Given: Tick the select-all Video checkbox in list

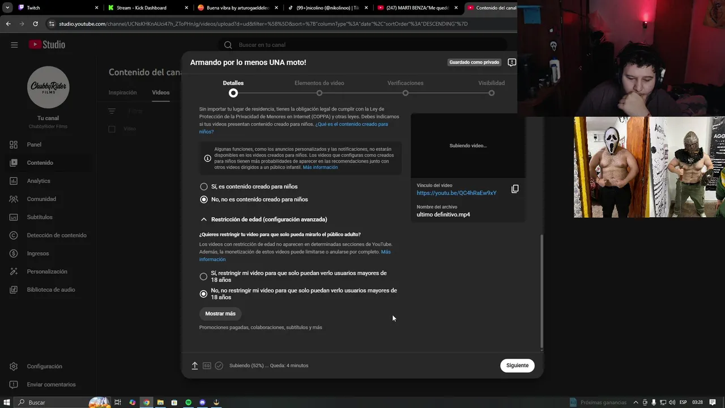Looking at the screenshot, I should [x=112, y=129].
